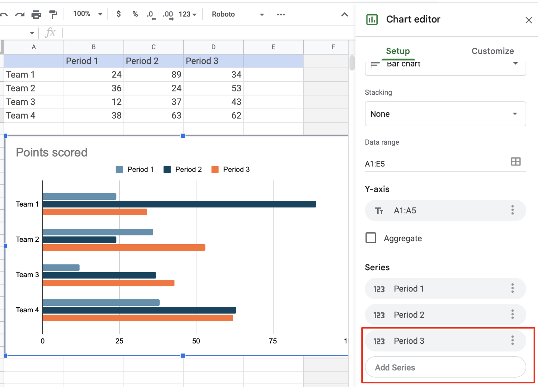Image resolution: width=538 pixels, height=387 pixels.
Task: Open more toolbar options (three dots)
Action: (x=281, y=14)
